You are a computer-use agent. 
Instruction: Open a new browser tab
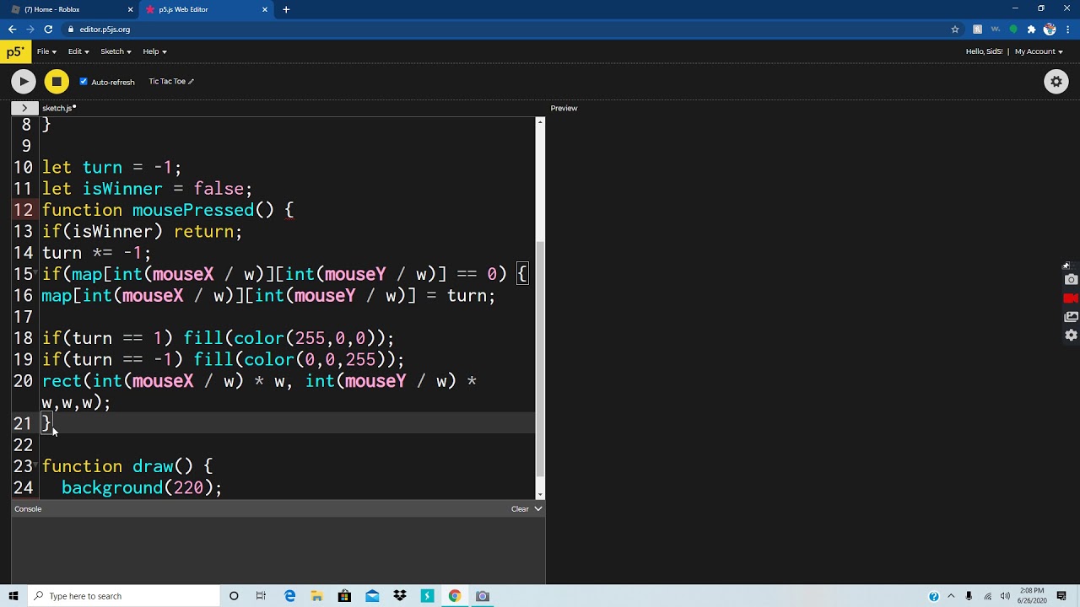pyautogui.click(x=286, y=9)
